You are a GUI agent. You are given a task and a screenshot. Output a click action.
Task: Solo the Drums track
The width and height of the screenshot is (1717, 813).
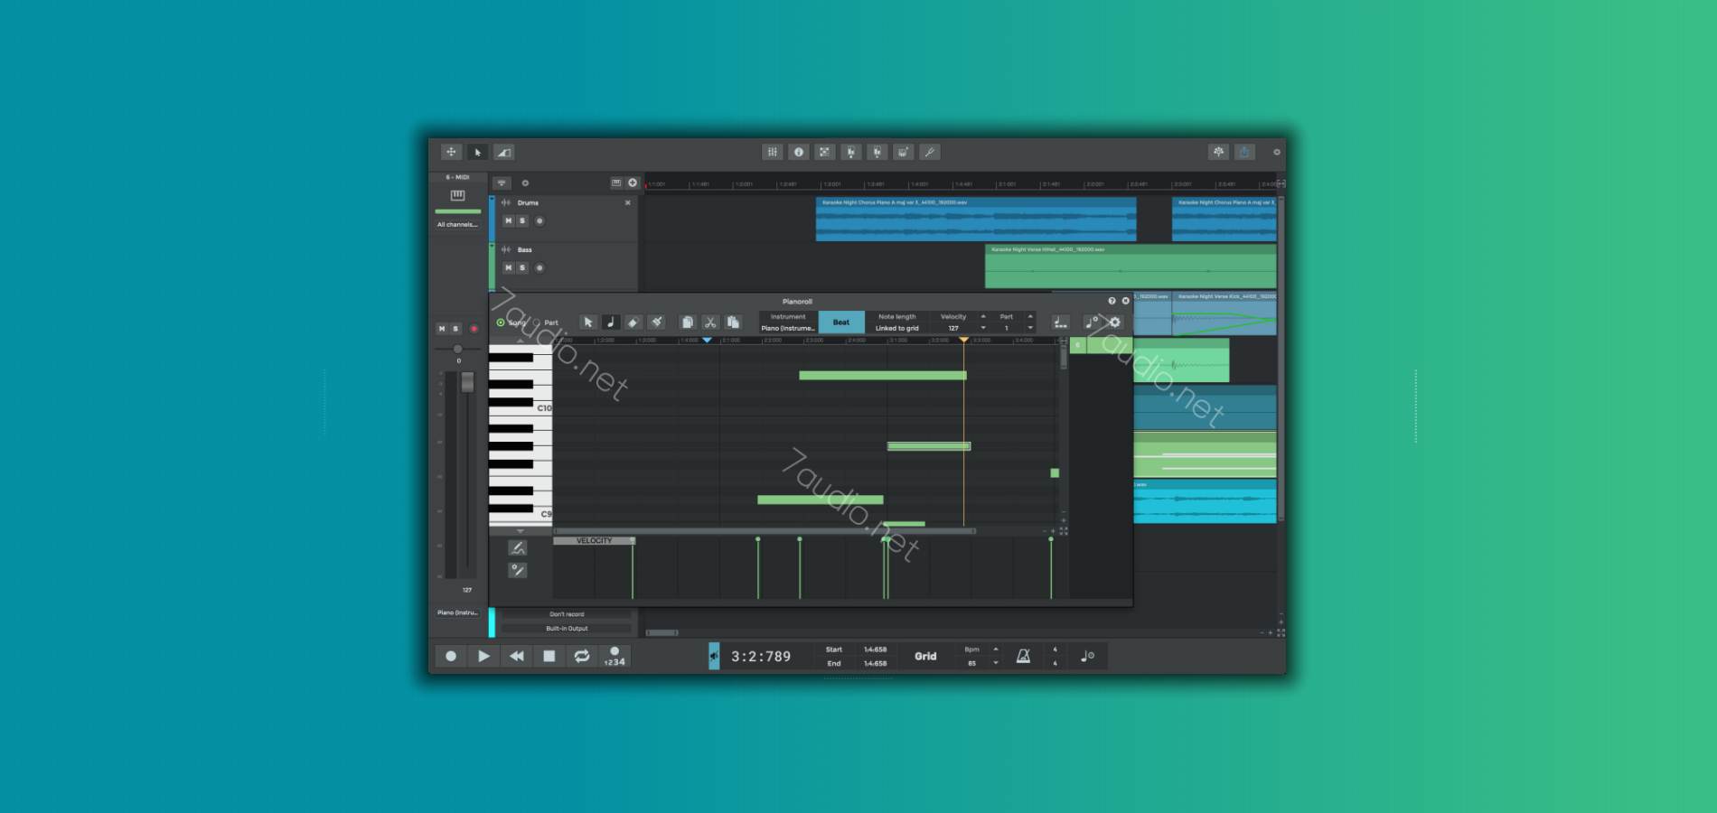(522, 220)
